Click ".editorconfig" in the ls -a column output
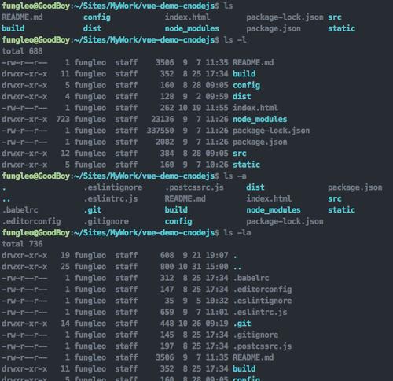This screenshot has width=393, height=381. [31, 221]
